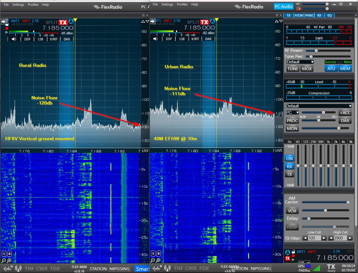Click the main speaker volume icon
358x273 pixels.
click(x=298, y=4)
